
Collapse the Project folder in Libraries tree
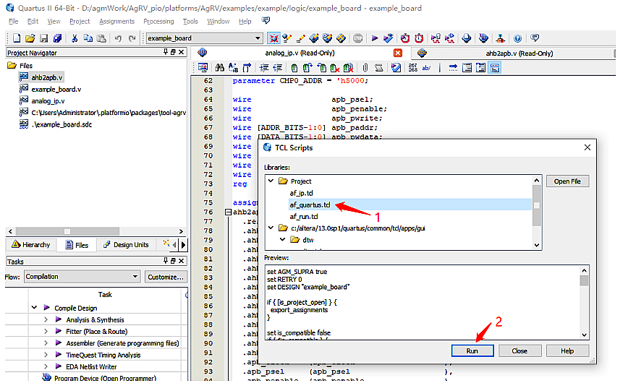pos(271,181)
